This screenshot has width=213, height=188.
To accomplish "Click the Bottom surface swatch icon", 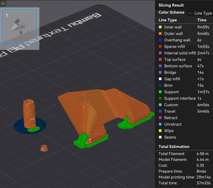I will tap(160, 66).
